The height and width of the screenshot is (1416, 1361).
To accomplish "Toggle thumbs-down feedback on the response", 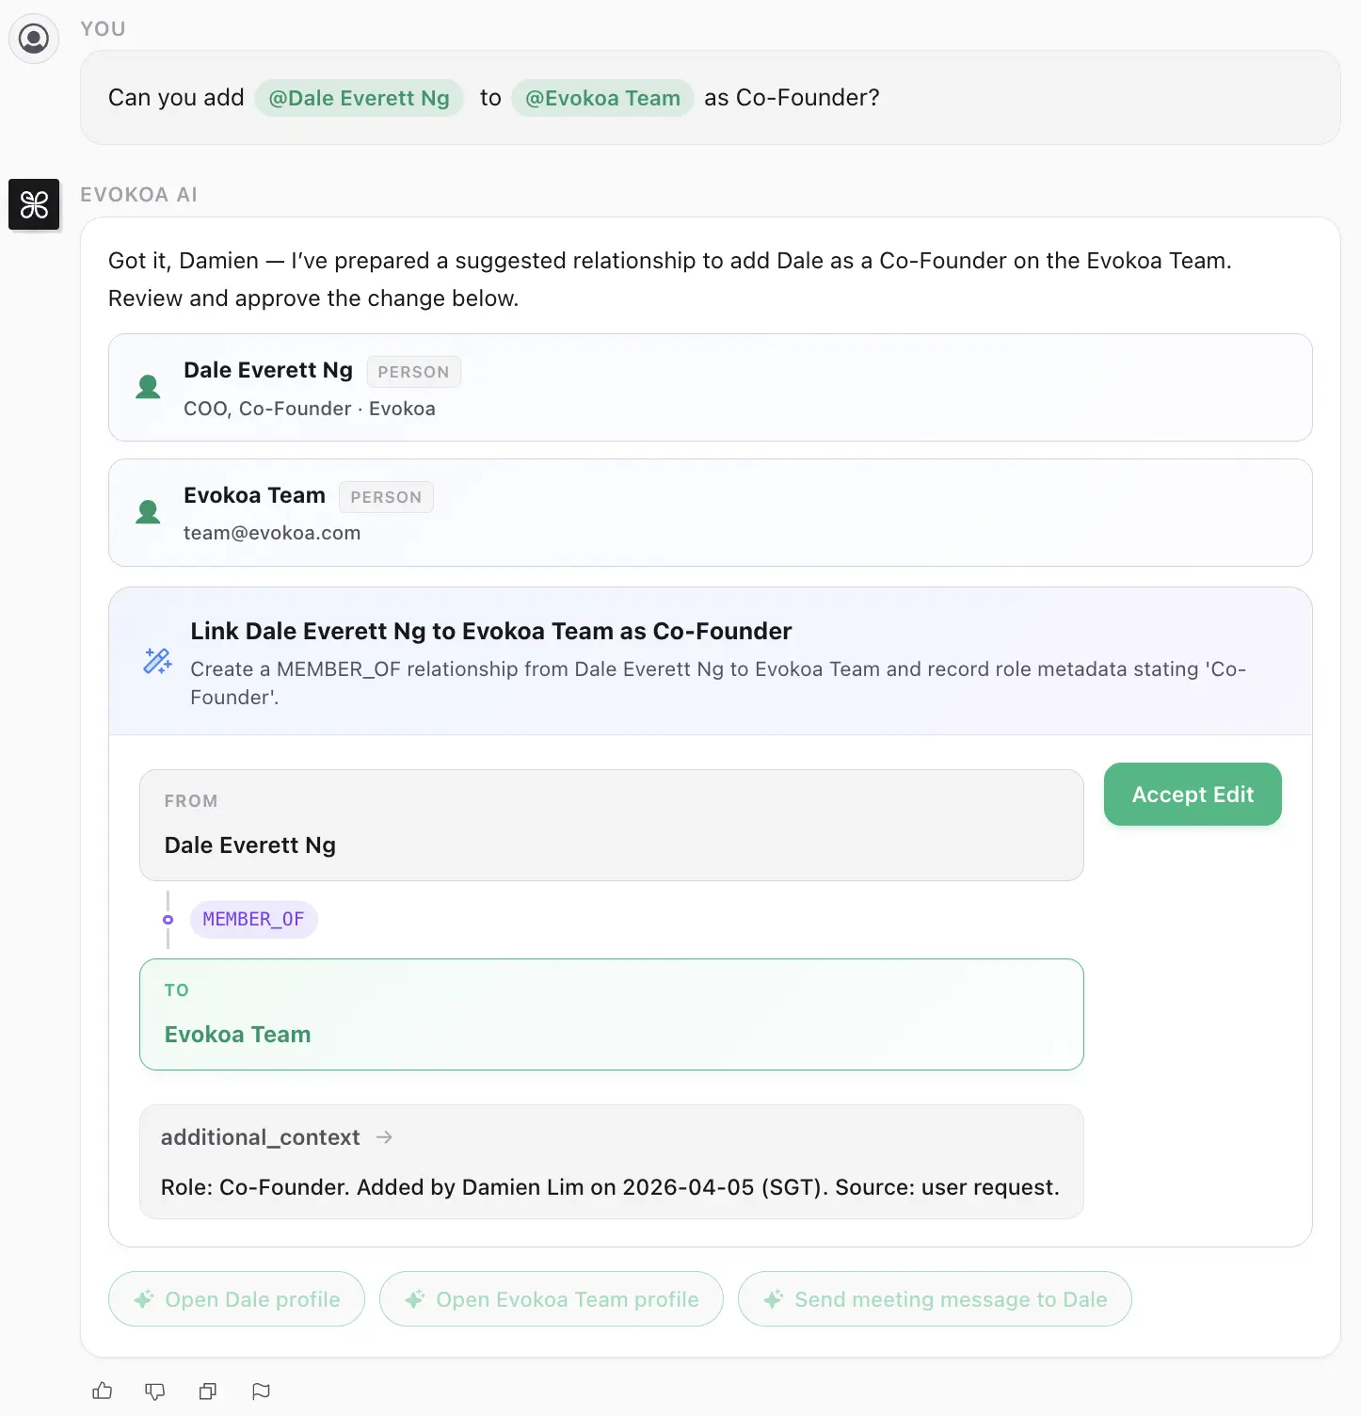I will point(154,1391).
